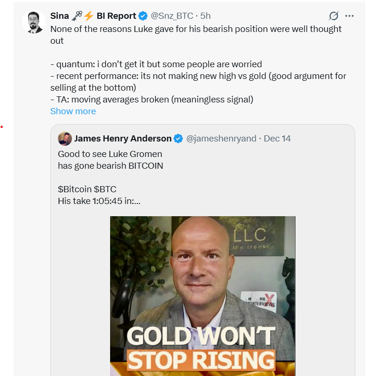Screen dimensions: 367x376
Task: Click the 5h timestamp of the tweet
Action: pos(205,16)
